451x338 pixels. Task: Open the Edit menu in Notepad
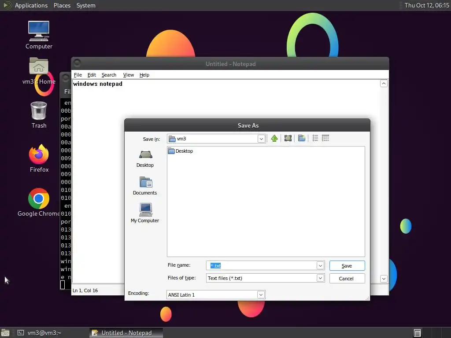92,75
